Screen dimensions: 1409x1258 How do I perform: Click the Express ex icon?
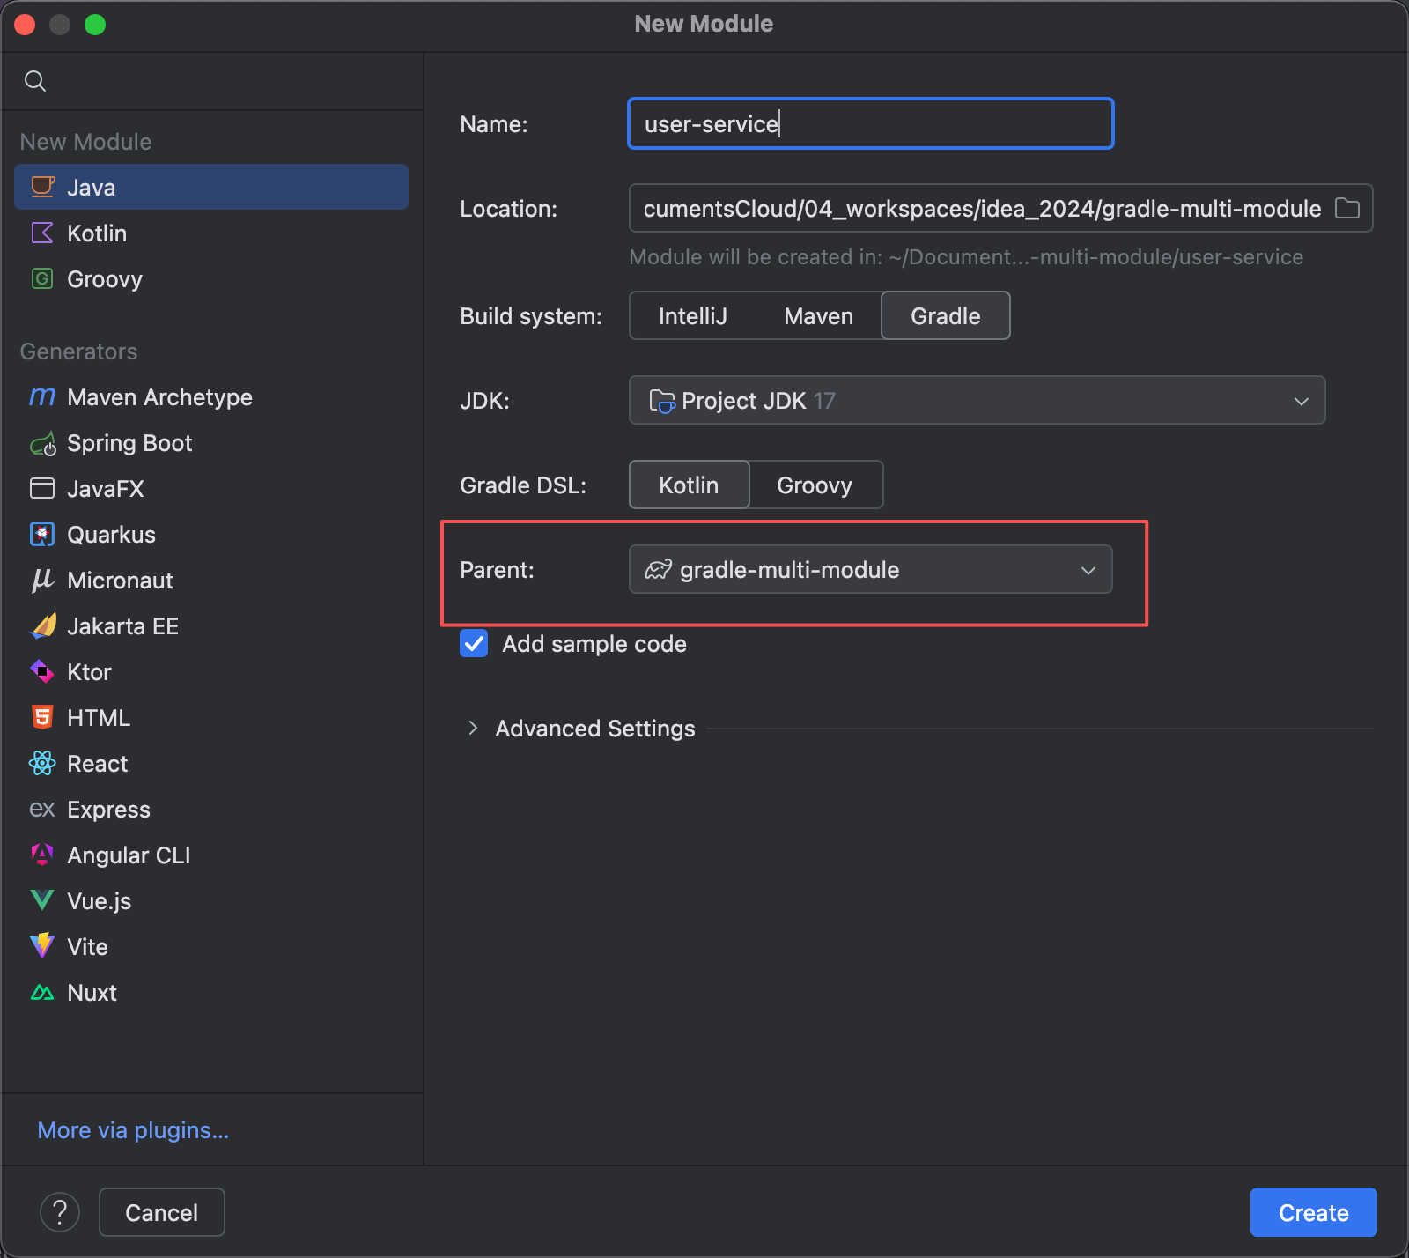42,809
